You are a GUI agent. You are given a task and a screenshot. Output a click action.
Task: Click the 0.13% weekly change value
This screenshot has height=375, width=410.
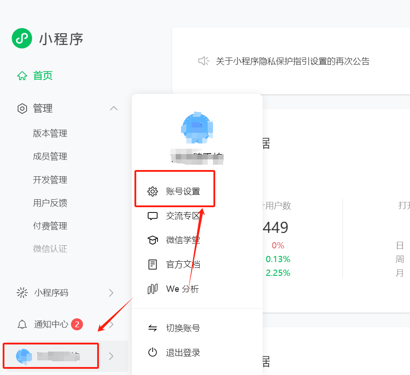pyautogui.click(x=278, y=259)
